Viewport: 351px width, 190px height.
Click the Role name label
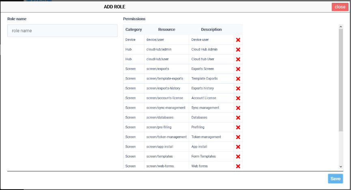[x=17, y=19]
